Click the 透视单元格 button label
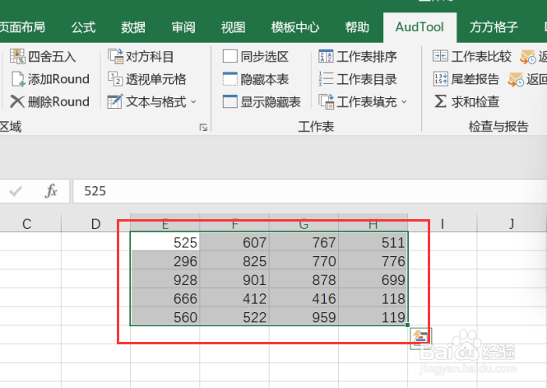547x388 pixels. pos(156,79)
